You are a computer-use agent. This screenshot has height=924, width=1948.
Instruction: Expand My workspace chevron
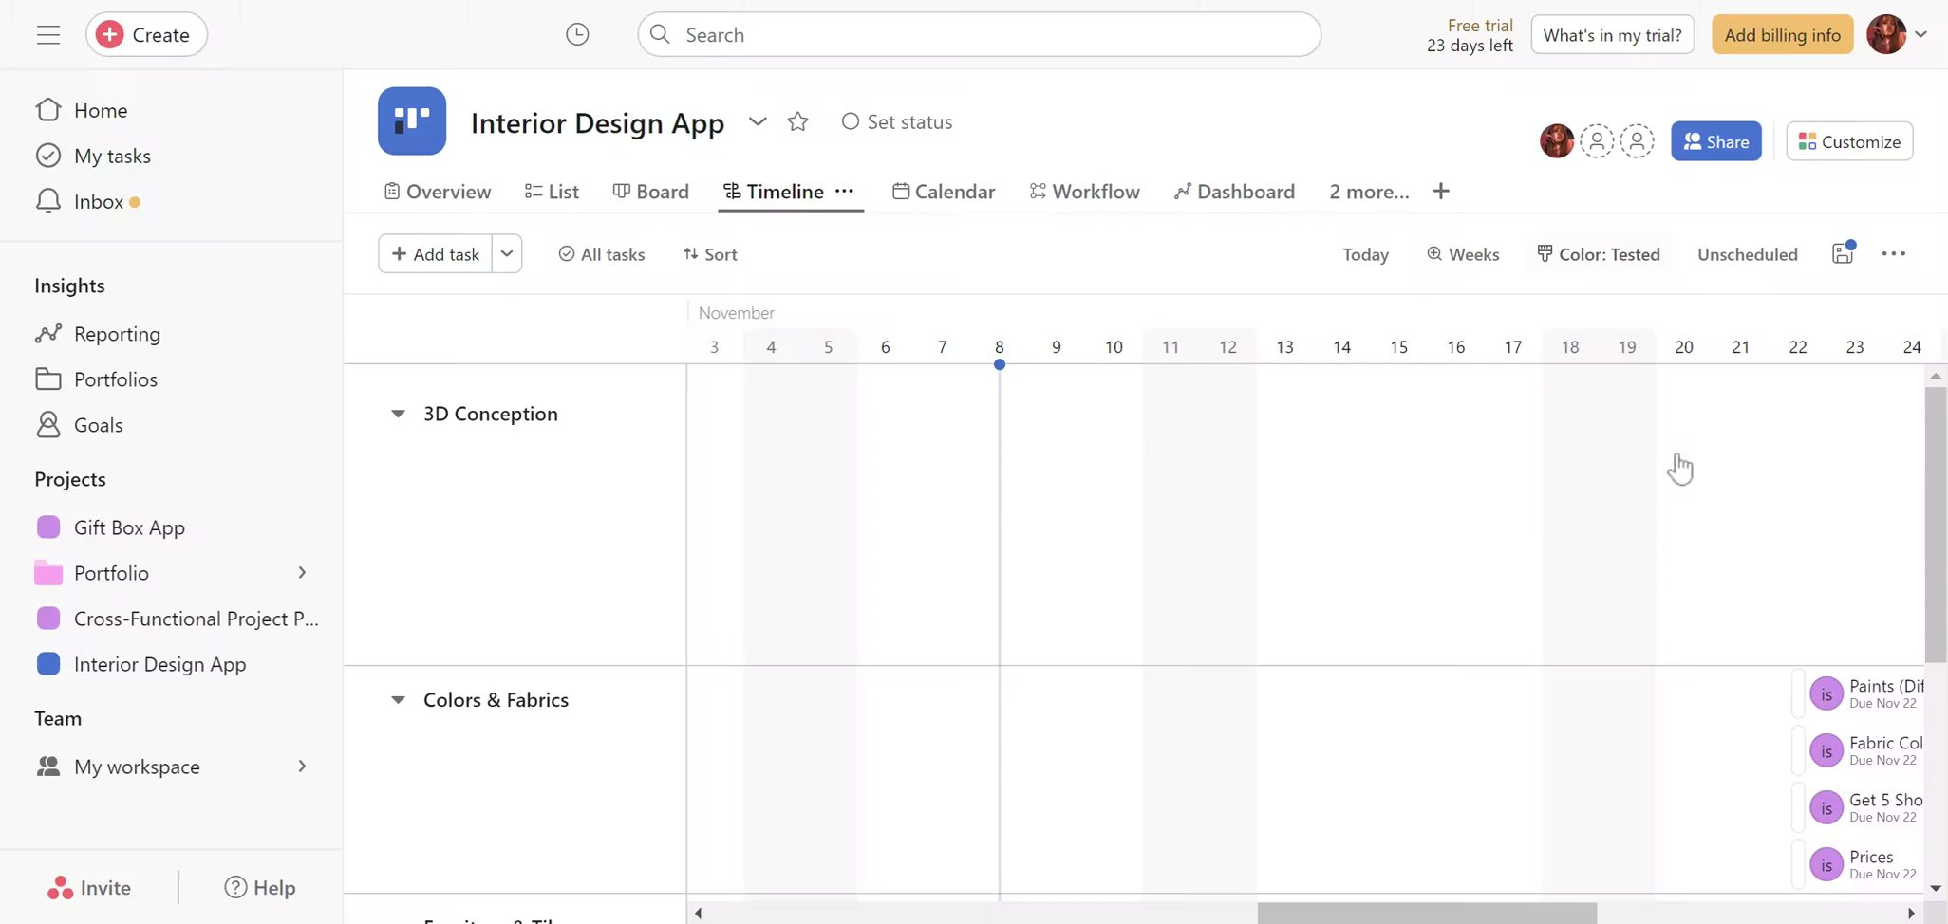302,767
